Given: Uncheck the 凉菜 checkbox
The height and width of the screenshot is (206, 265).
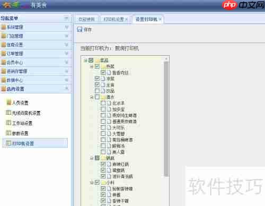Looking at the screenshot, I should click(x=97, y=79).
